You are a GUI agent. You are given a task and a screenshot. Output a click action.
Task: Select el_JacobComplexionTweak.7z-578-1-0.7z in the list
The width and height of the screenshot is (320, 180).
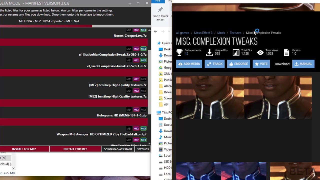tap(117, 66)
